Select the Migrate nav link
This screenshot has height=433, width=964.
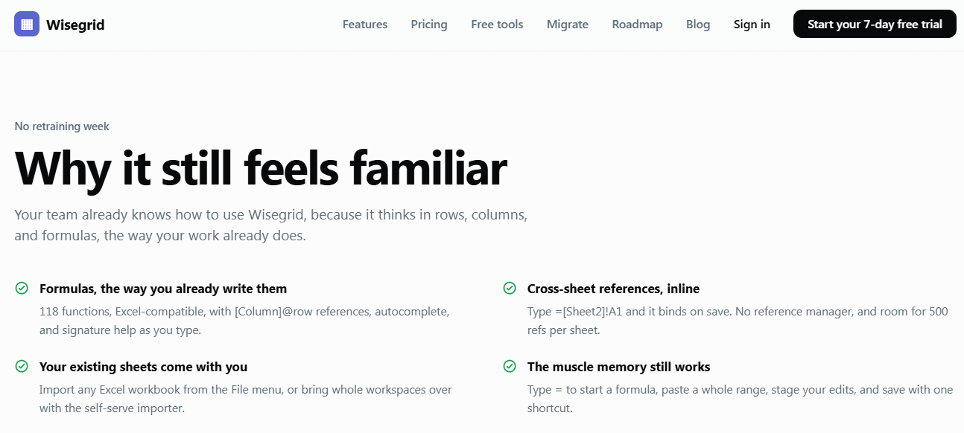coord(568,25)
